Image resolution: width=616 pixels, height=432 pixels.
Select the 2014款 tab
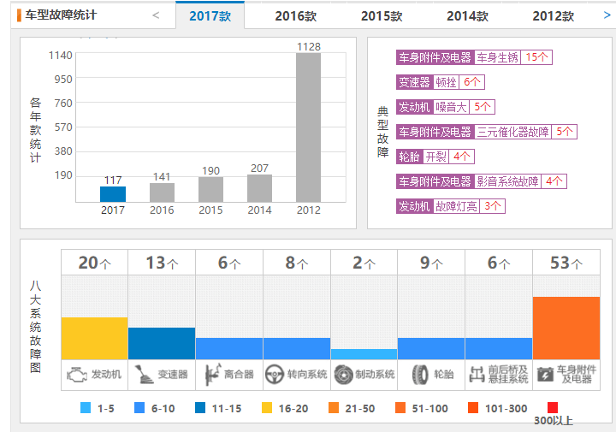tap(467, 16)
